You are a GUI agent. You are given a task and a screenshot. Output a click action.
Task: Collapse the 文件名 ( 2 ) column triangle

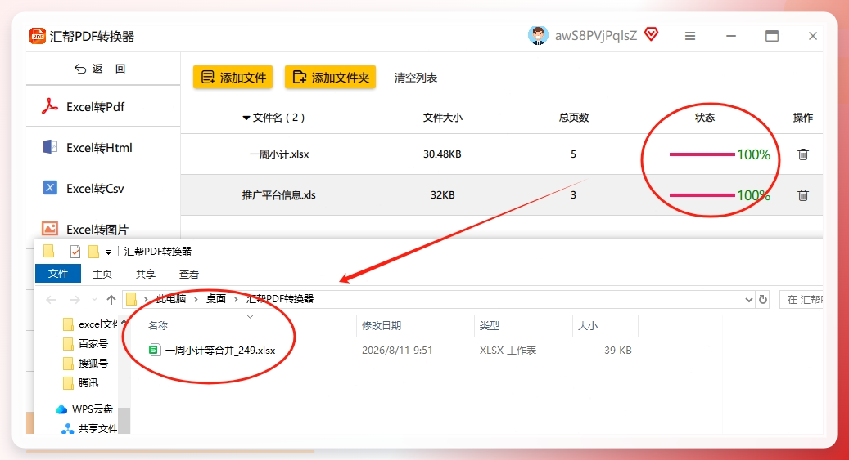pyautogui.click(x=246, y=118)
